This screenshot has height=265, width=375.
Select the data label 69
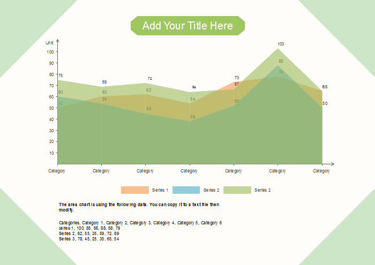click(104, 82)
